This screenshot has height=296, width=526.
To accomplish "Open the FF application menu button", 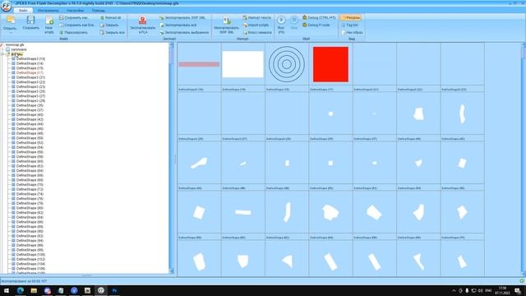I will [x=6, y=6].
